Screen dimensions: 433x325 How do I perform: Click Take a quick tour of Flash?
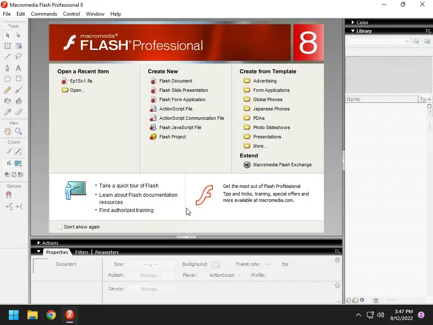(x=129, y=186)
